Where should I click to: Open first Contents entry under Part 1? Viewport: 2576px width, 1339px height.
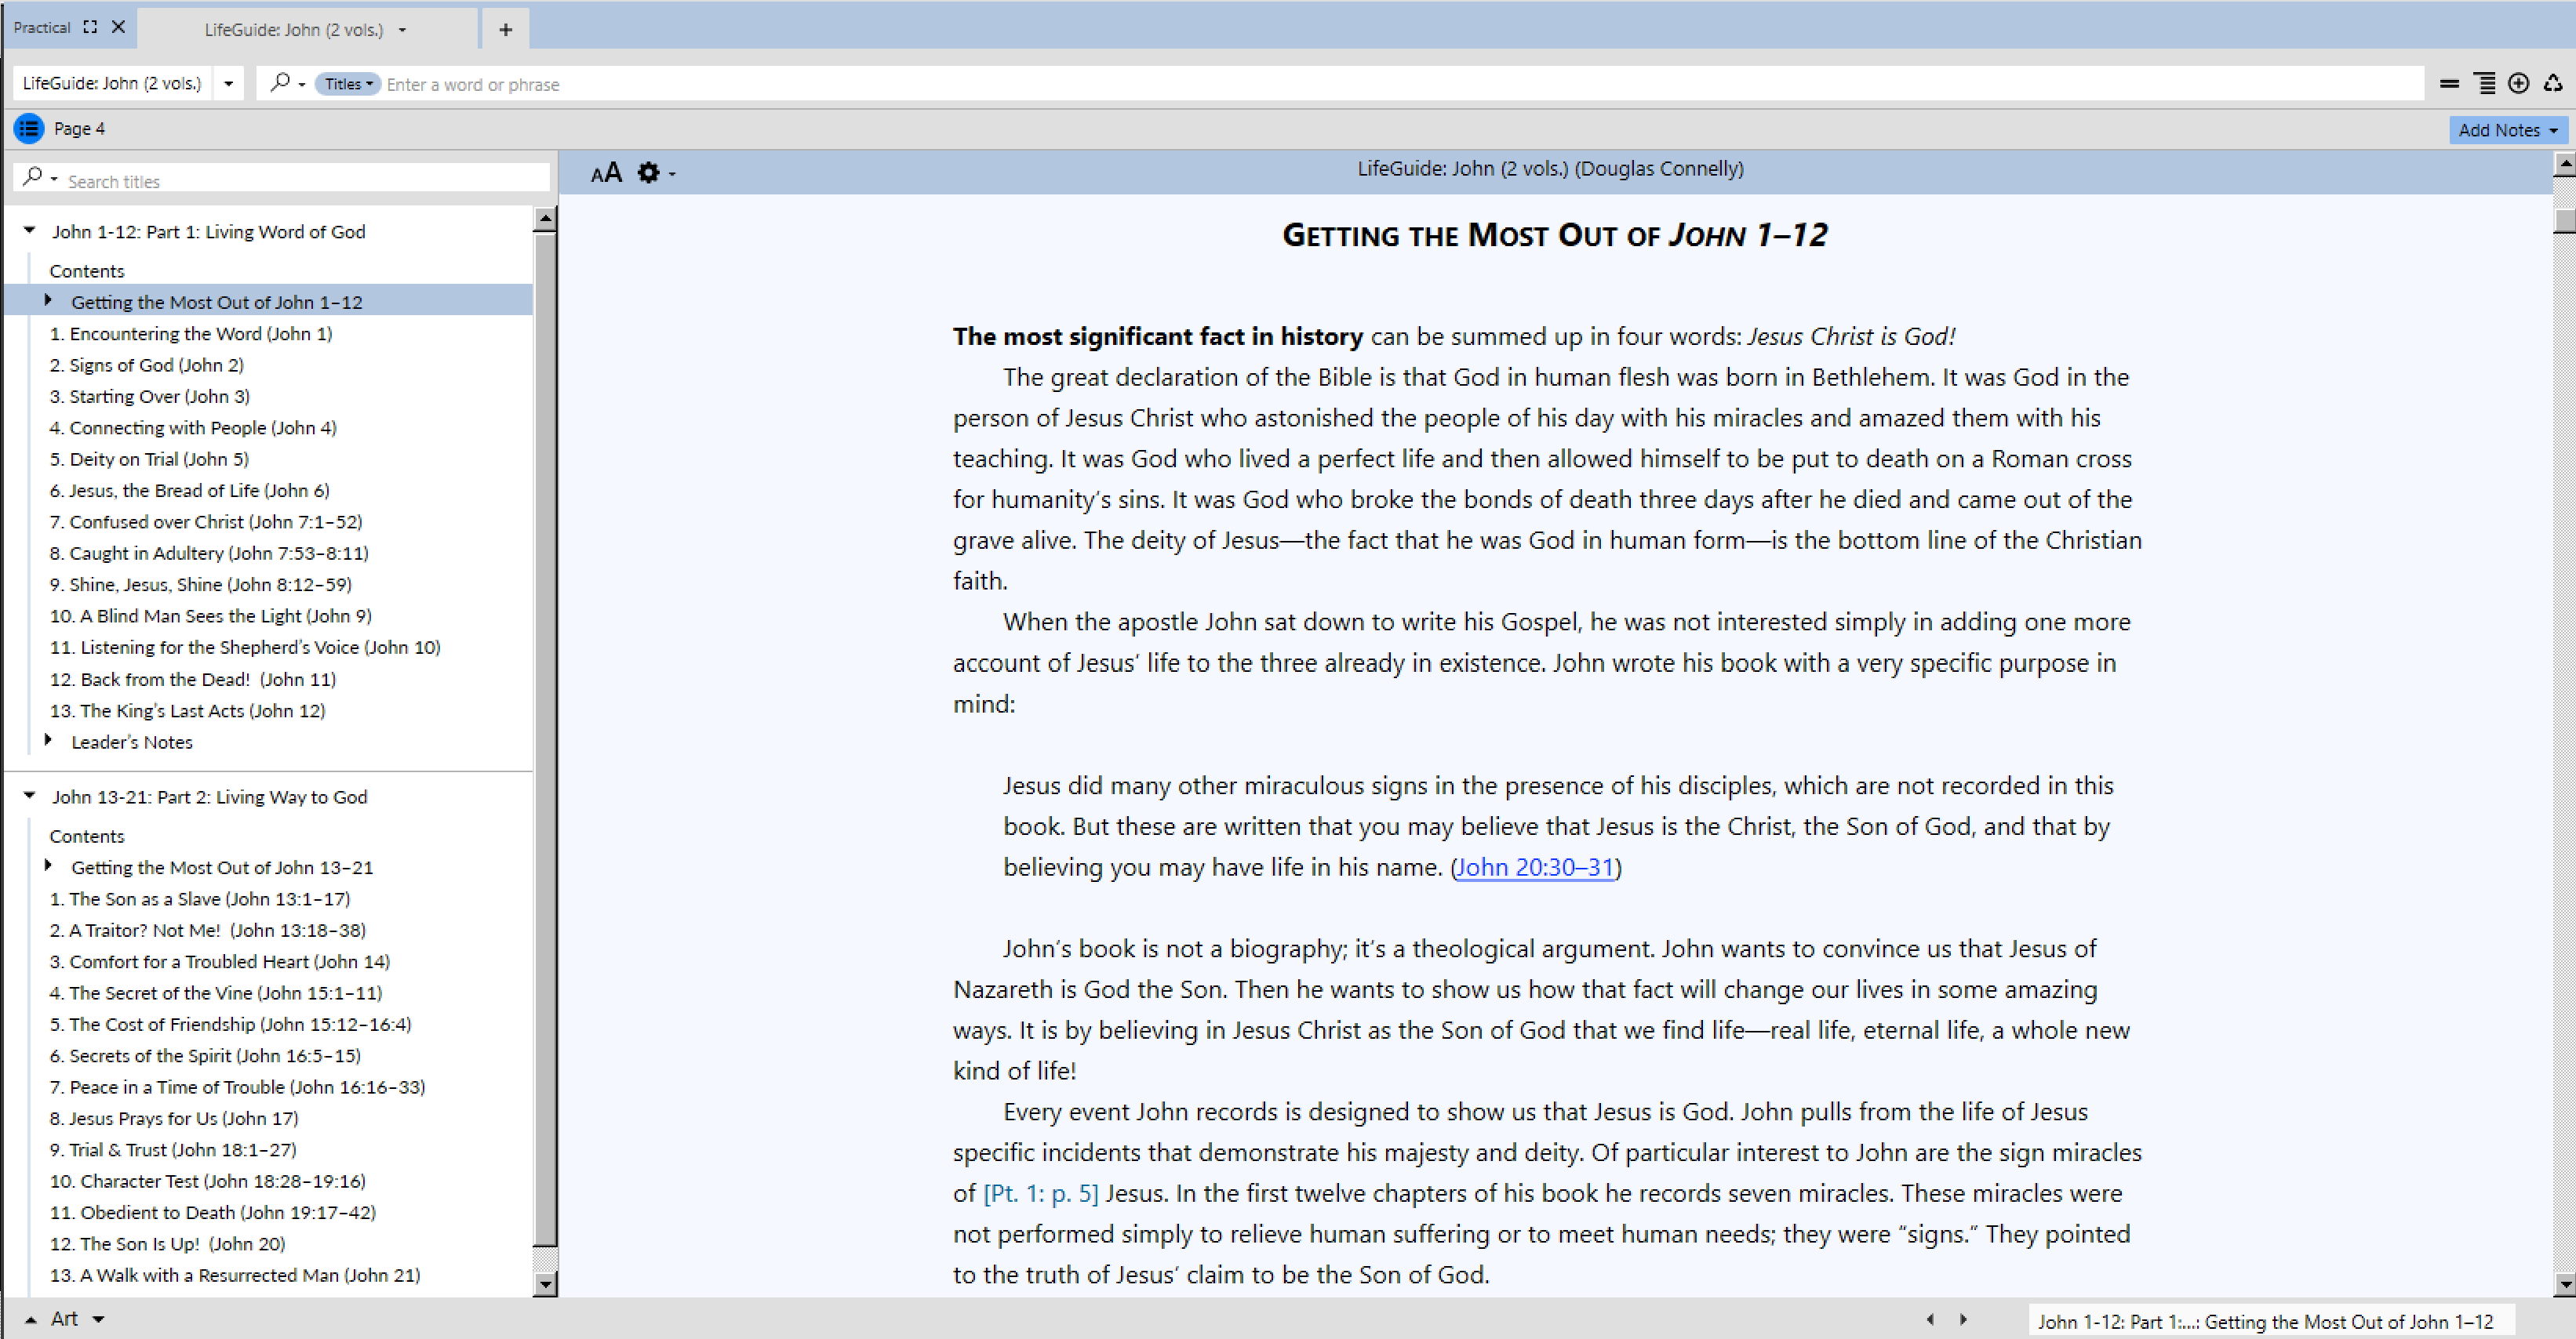tap(87, 270)
